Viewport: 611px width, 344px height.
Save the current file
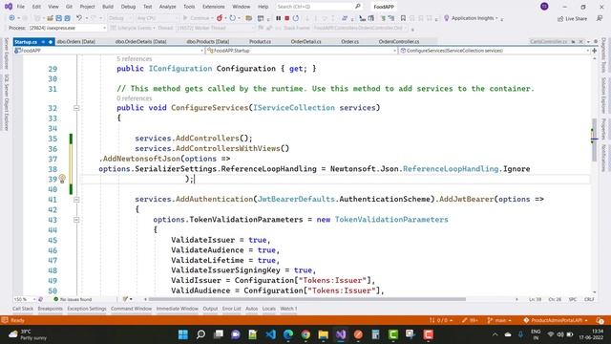tap(58, 18)
